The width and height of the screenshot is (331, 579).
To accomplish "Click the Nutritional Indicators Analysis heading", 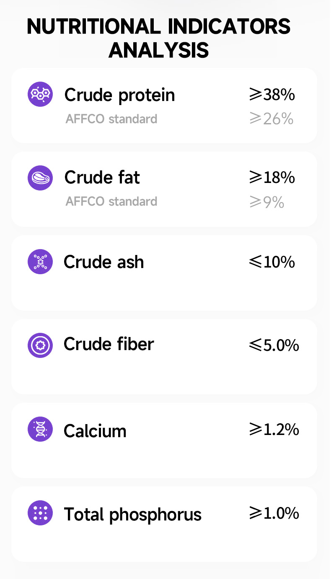I will pyautogui.click(x=159, y=39).
